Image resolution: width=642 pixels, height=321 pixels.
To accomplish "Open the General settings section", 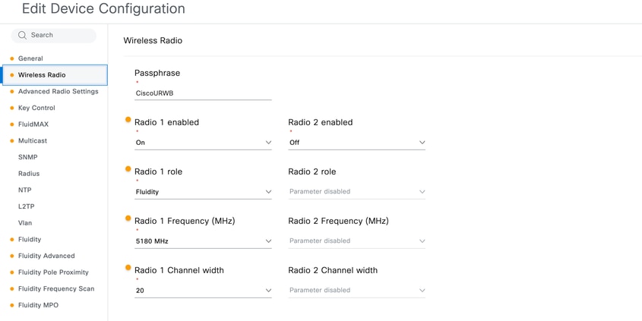I will point(30,58).
